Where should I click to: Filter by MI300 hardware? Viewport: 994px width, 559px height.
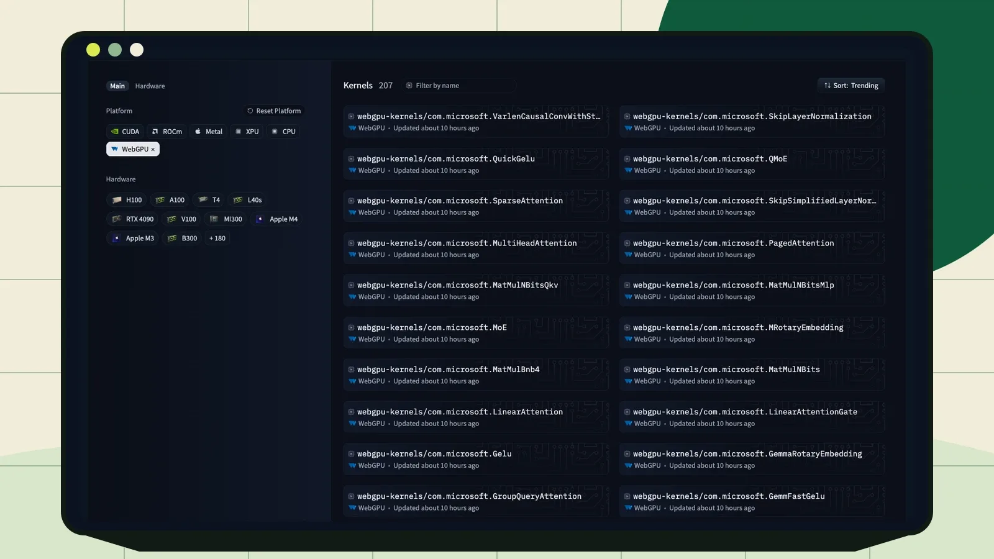click(226, 219)
